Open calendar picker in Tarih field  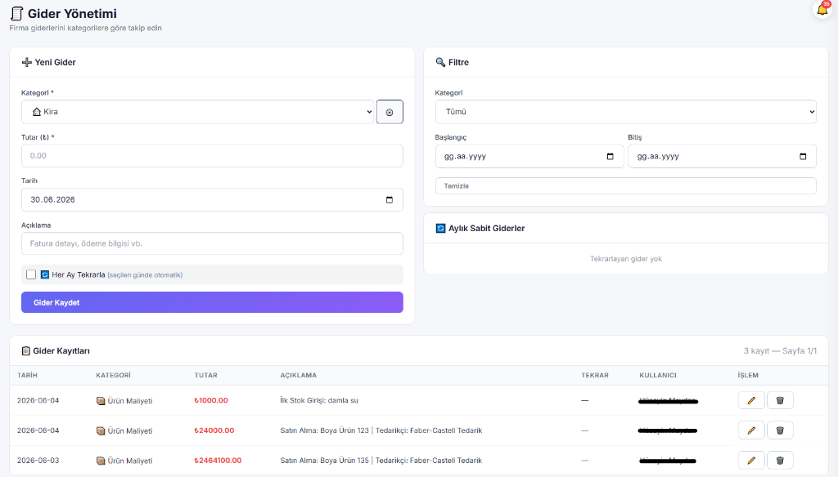tap(389, 199)
